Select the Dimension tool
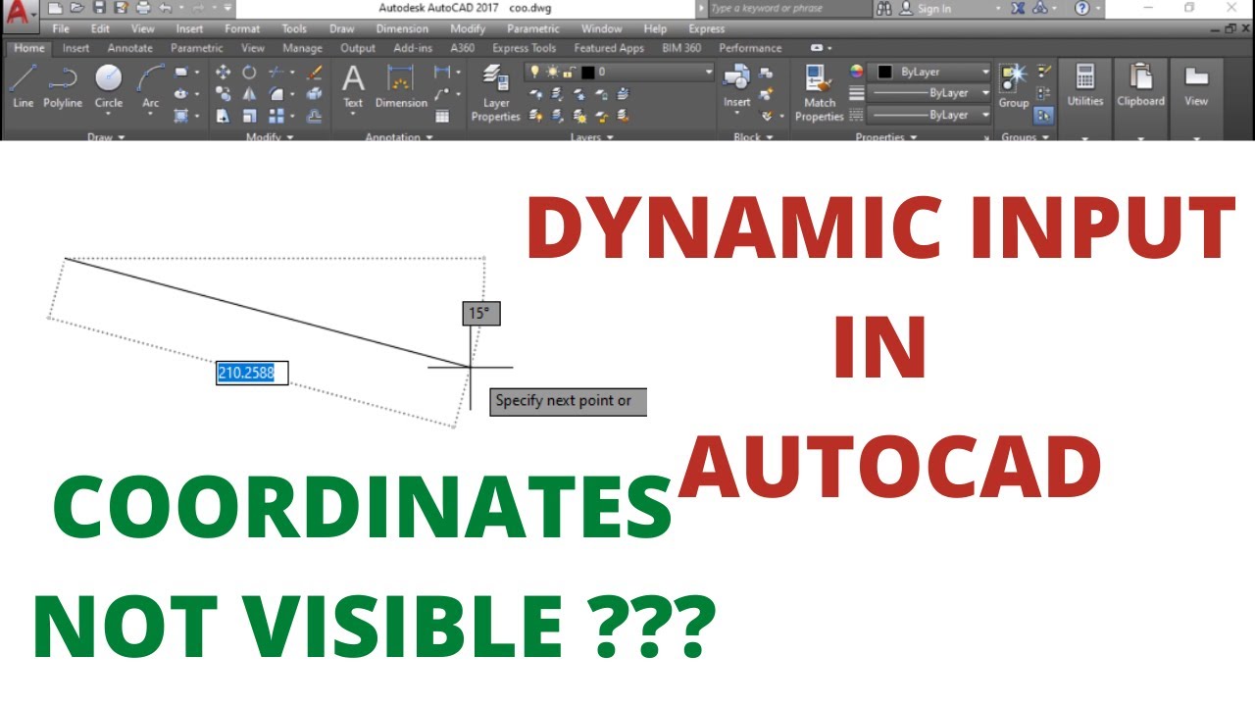The image size is (1255, 706). (x=401, y=86)
